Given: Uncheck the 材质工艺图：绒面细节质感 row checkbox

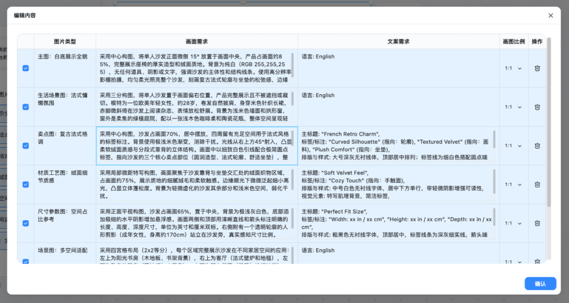Looking at the screenshot, I should point(26,184).
